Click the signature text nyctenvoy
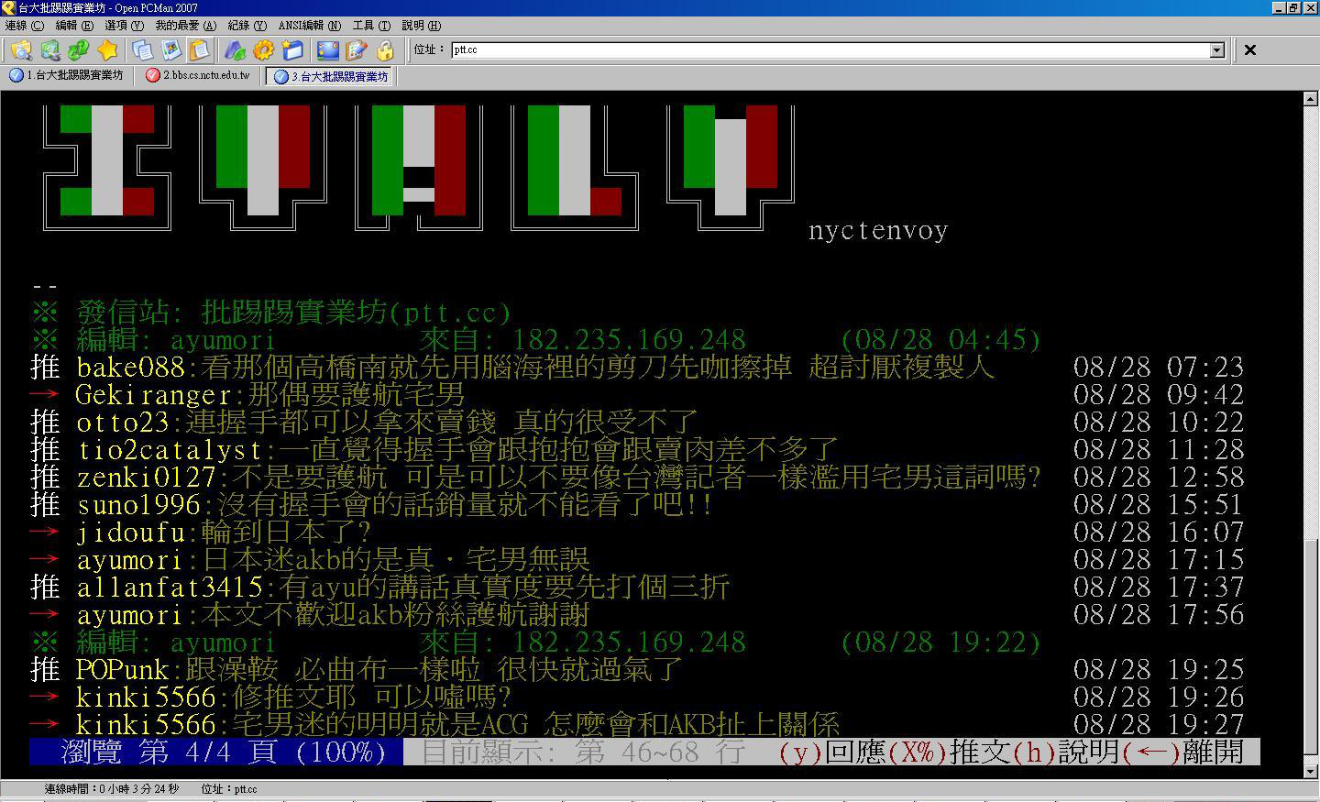 click(878, 230)
